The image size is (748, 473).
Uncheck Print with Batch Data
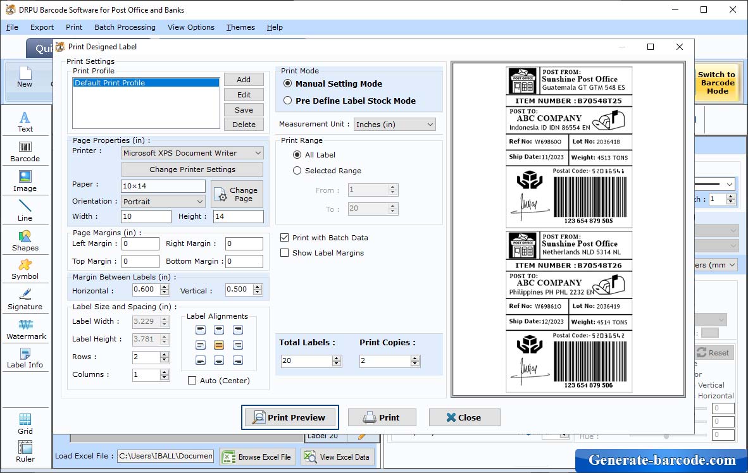tap(284, 238)
